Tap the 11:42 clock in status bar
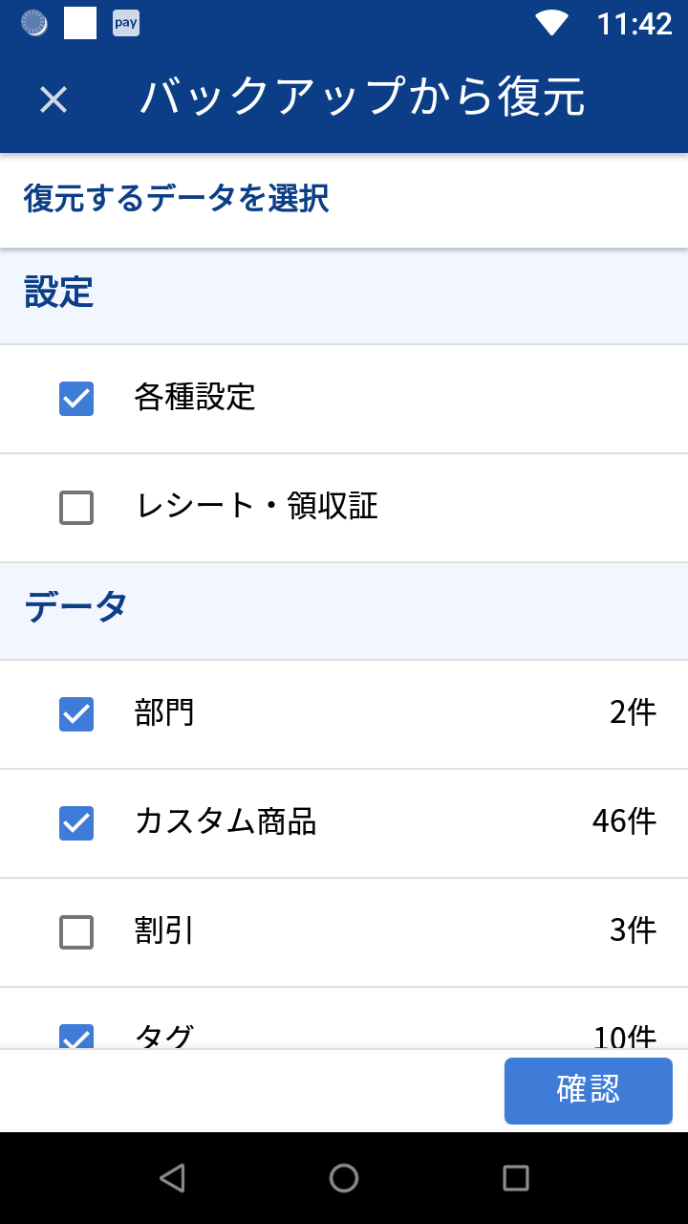 click(634, 24)
